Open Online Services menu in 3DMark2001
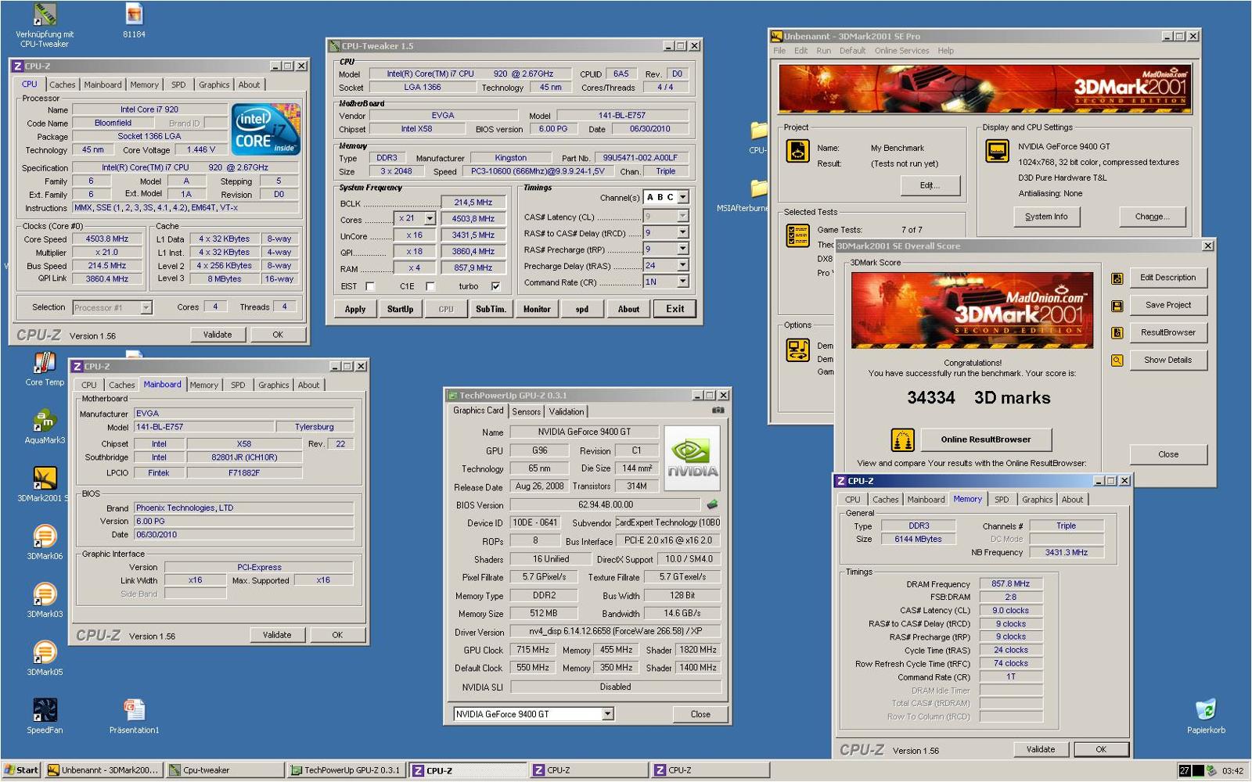 point(901,51)
